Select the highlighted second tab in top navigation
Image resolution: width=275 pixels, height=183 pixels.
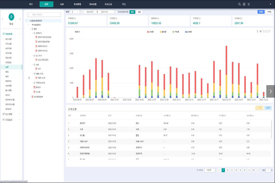[x=46, y=4]
